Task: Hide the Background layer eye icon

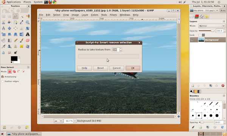Action: [192, 40]
